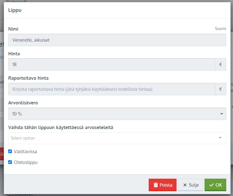
Task: Click the Suomi language link
Action: pos(221,29)
